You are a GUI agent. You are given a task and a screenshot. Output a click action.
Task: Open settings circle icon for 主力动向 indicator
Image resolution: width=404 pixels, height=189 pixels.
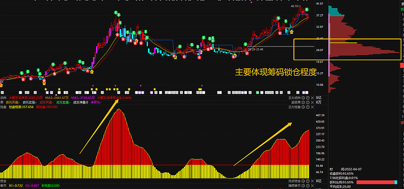[304, 98]
